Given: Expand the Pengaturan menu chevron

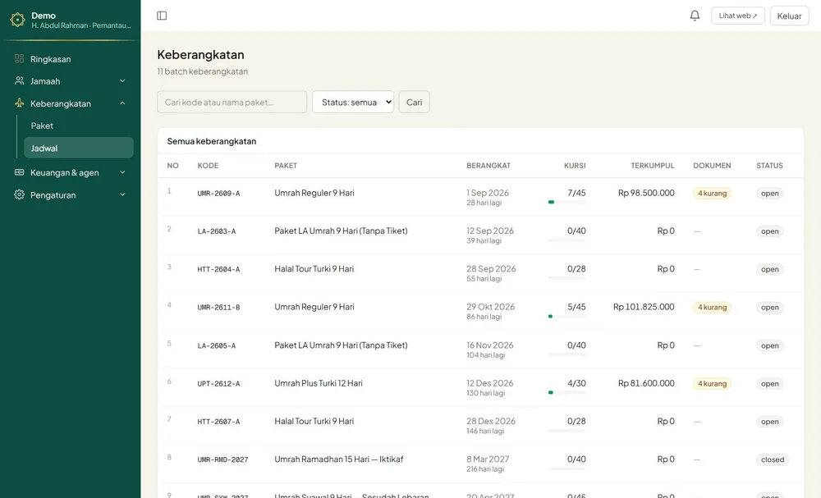Looking at the screenshot, I should click(x=122, y=194).
